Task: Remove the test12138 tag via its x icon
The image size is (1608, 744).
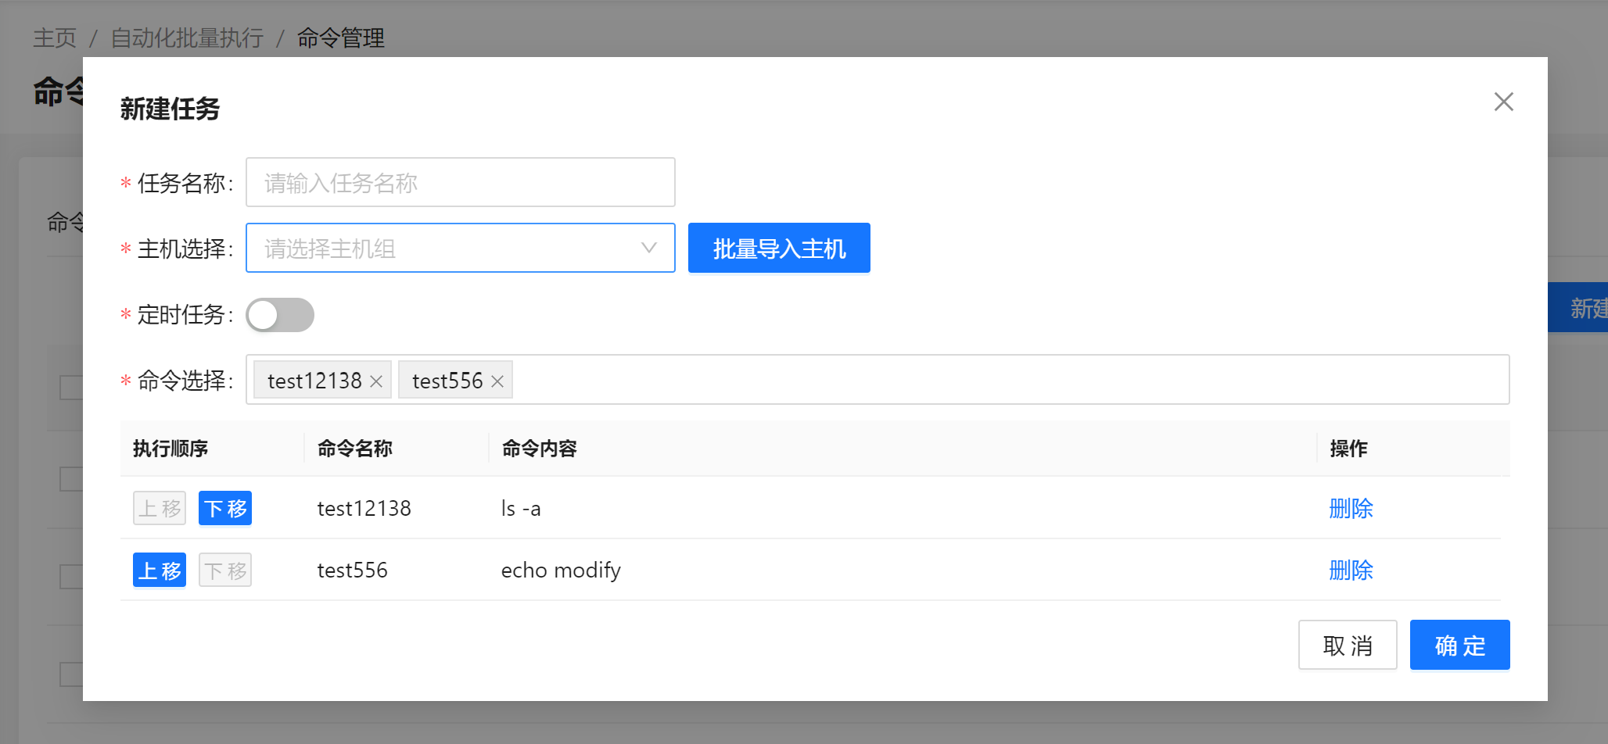Action: point(376,381)
